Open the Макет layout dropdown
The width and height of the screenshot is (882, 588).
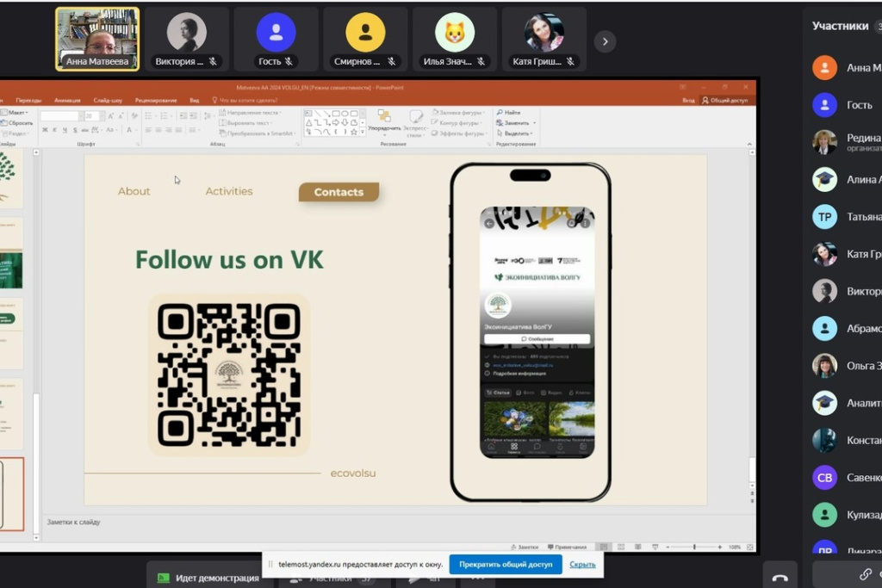15,113
